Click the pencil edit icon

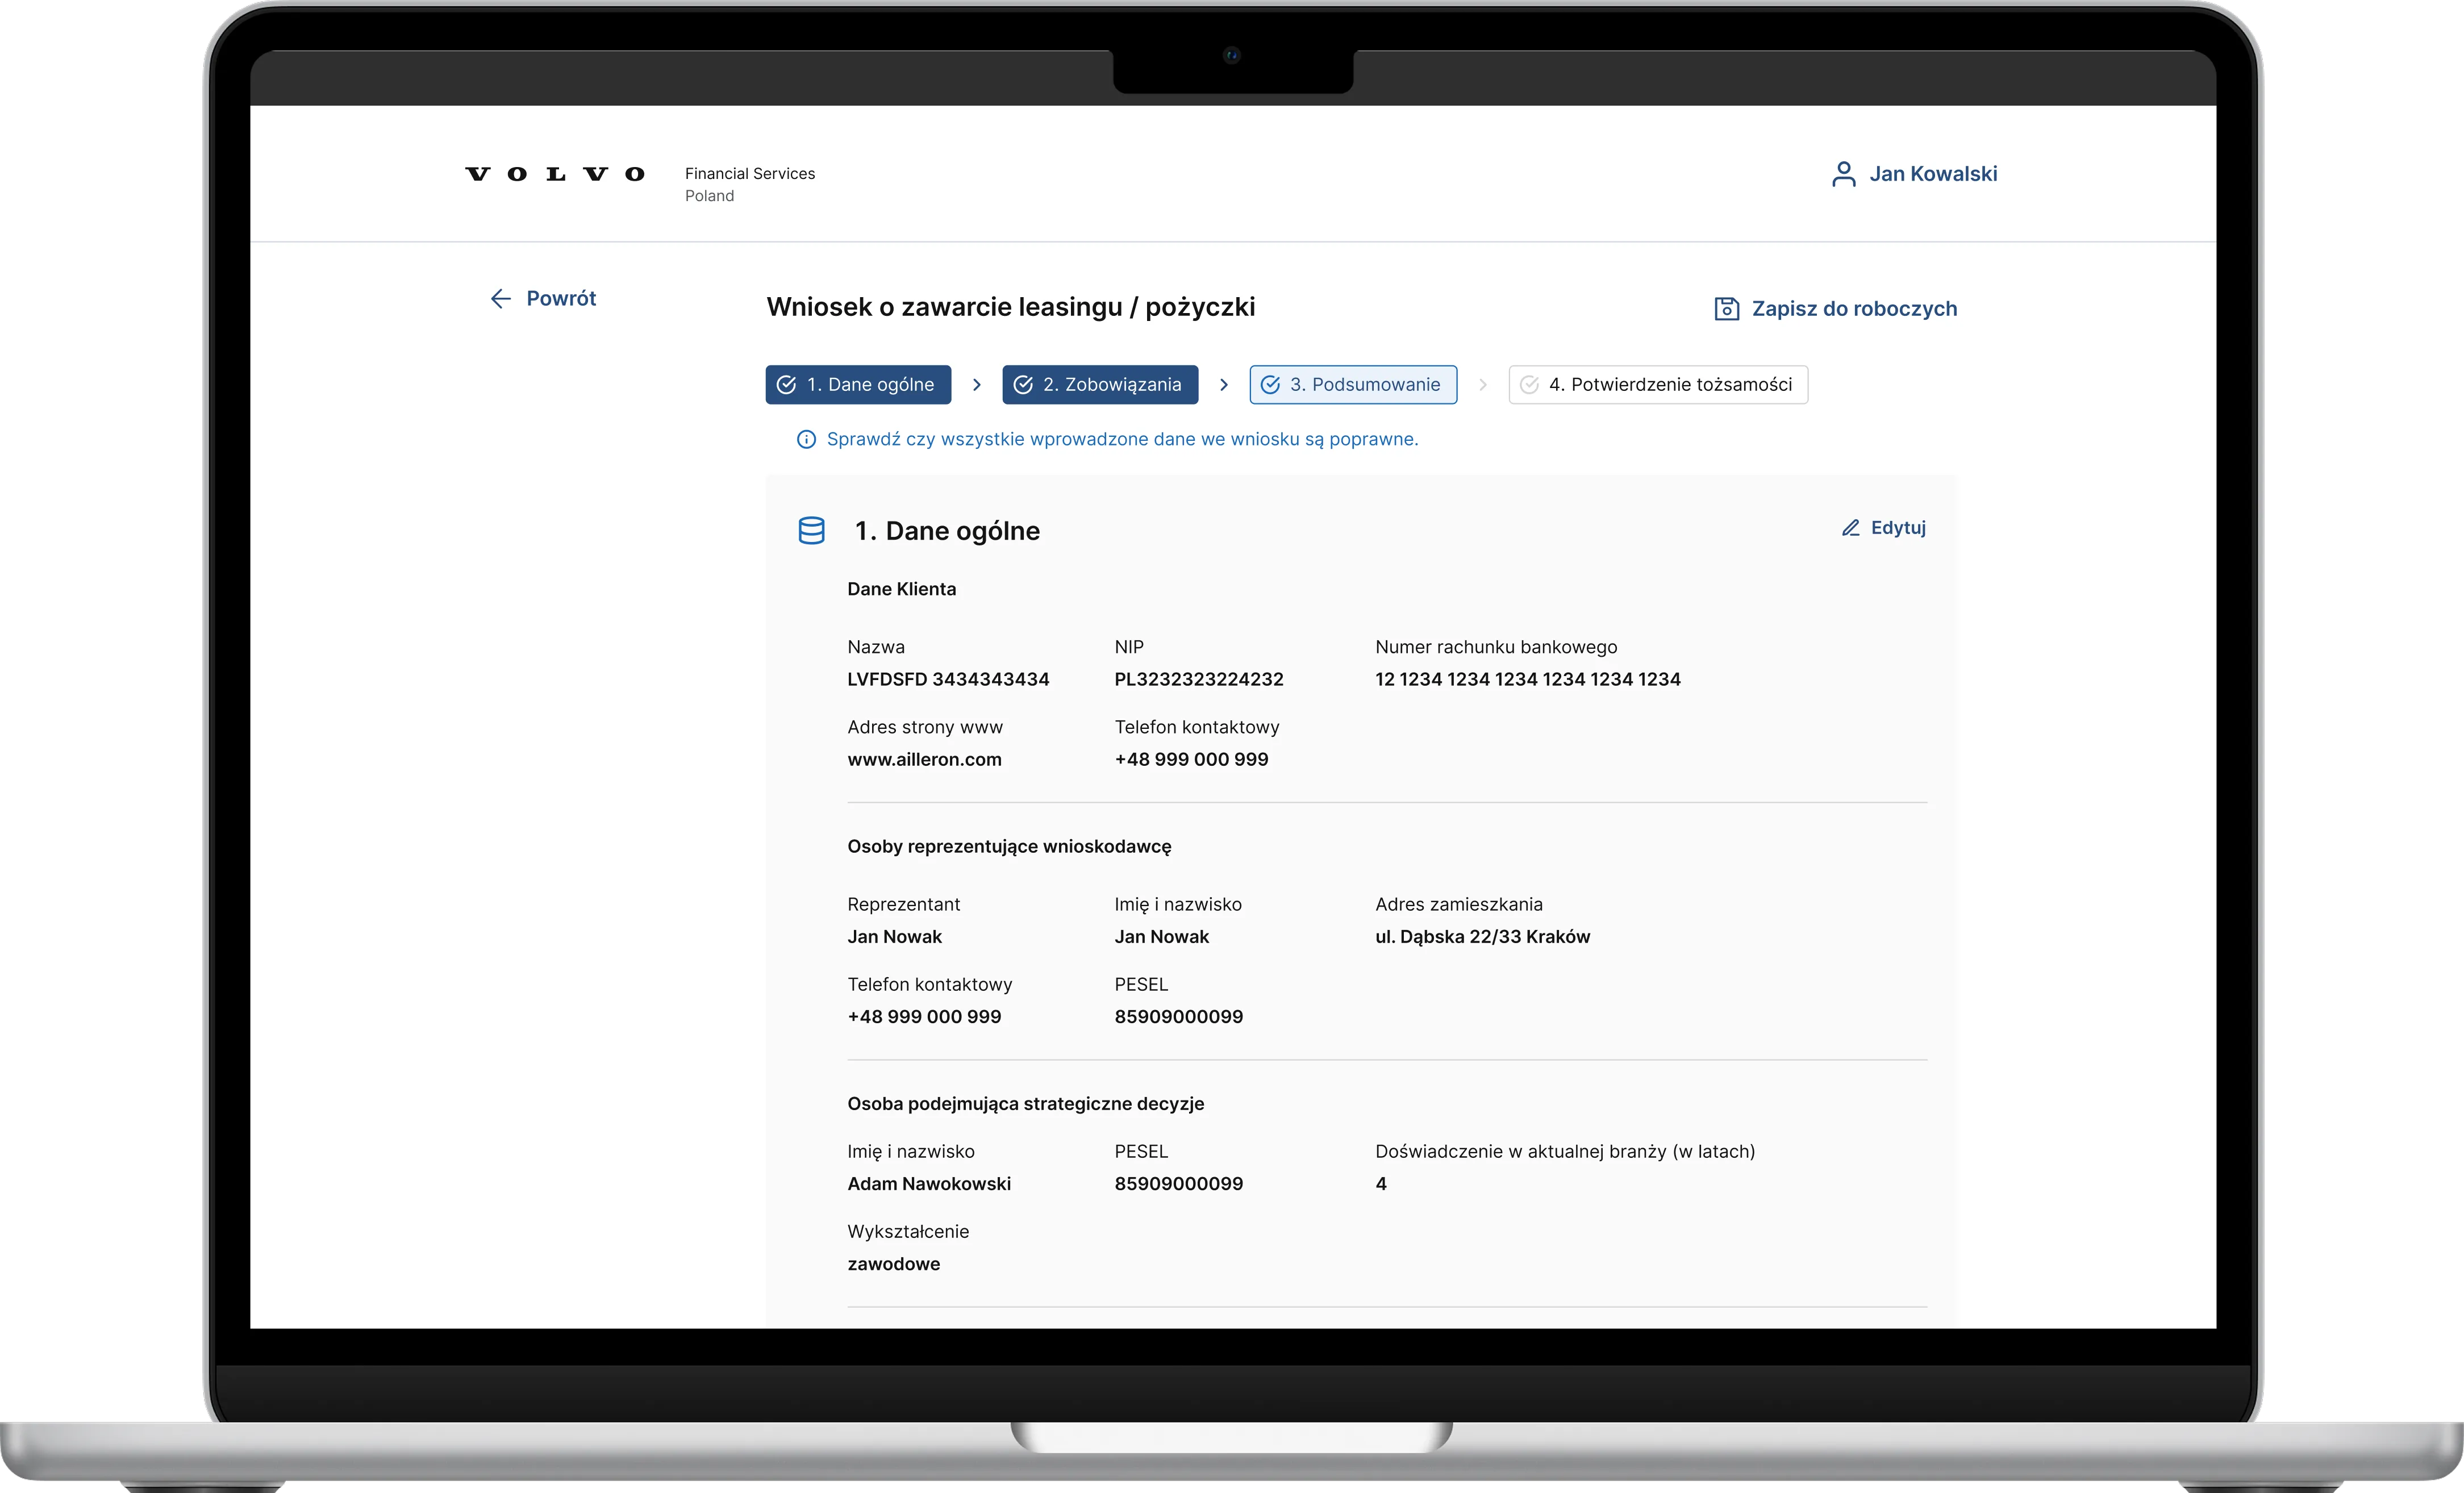[x=1851, y=528]
